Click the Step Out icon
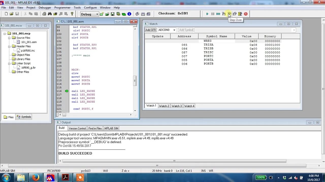This screenshot has height=182, width=325. pyautogui.click(x=235, y=14)
